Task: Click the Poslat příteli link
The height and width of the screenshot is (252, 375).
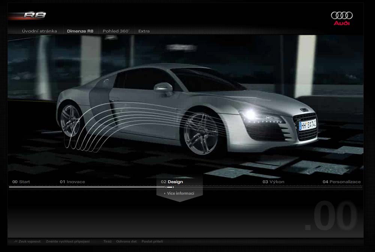Action: pyautogui.click(x=152, y=241)
